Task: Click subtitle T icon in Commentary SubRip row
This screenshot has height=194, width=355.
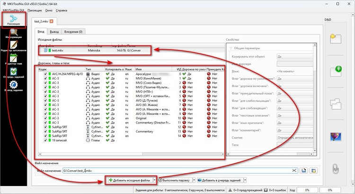Action: coord(88,131)
